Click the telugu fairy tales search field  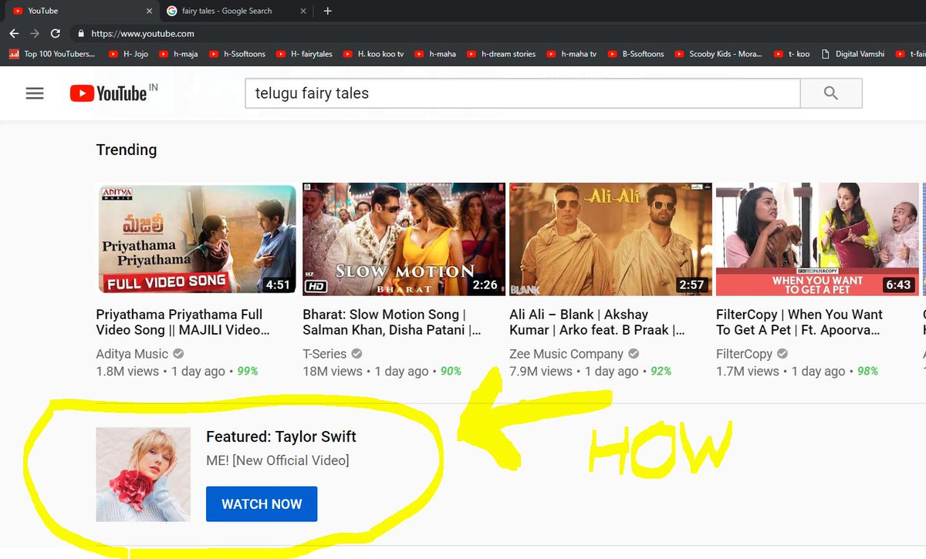tap(522, 93)
